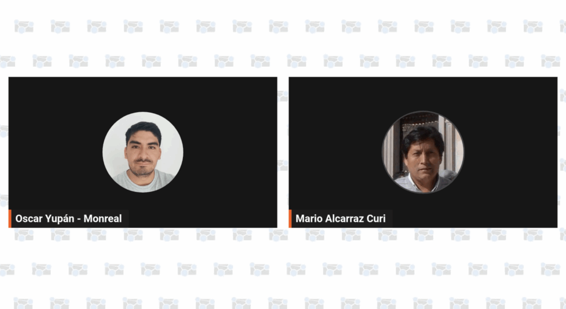Click Mario Alcarraz Curi's circular profile photo
This screenshot has width=566, height=309.
coord(423,152)
